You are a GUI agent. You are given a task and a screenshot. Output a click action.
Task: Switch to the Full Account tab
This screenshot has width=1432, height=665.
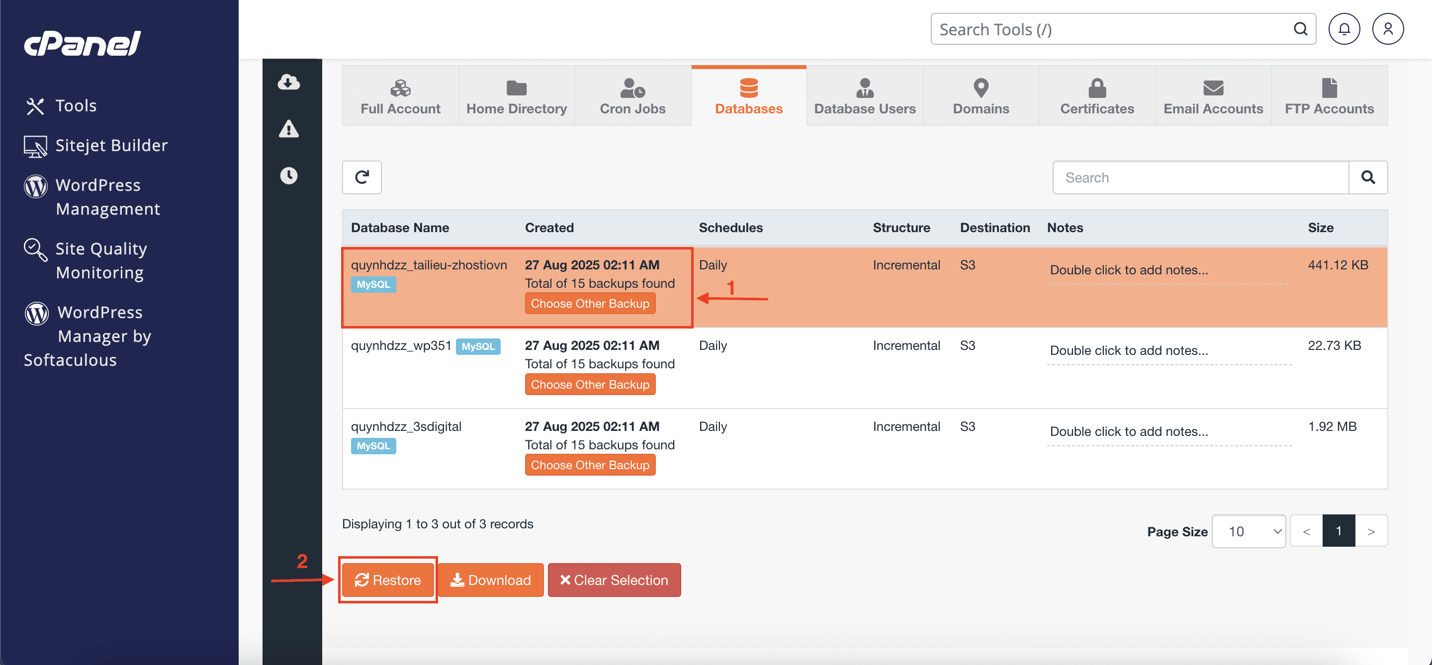tap(400, 96)
